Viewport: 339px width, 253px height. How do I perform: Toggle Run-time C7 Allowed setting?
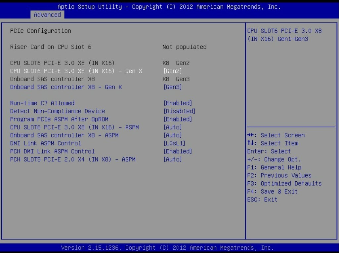click(x=42, y=103)
